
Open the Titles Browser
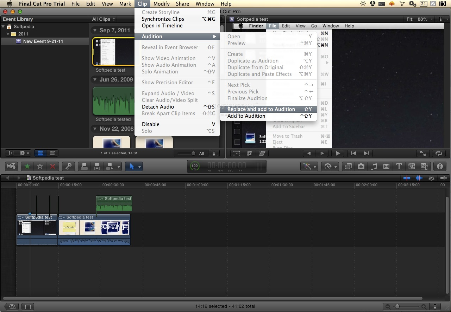pyautogui.click(x=399, y=166)
